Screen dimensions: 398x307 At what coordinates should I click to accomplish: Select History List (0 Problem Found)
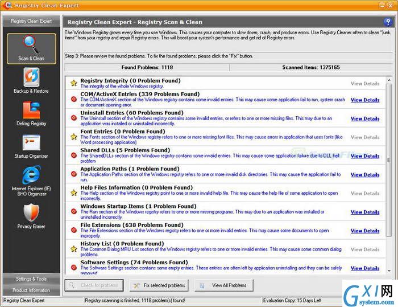pyautogui.click(x=122, y=244)
